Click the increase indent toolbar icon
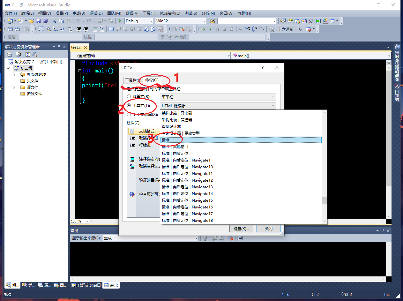This screenshot has width=403, height=301. click(86, 29)
